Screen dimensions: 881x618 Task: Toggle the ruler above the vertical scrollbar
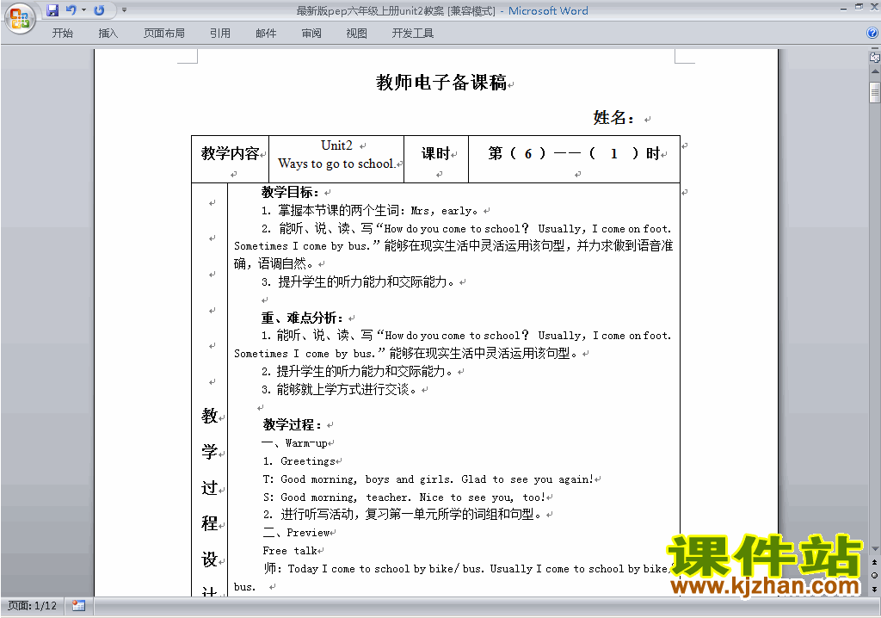point(874,57)
